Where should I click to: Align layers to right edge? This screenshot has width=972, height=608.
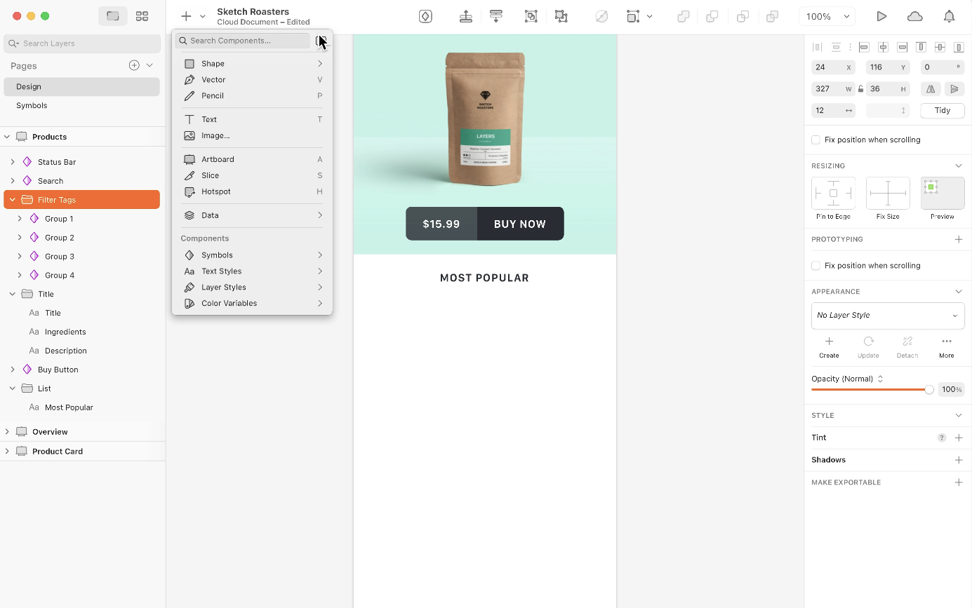click(x=902, y=47)
